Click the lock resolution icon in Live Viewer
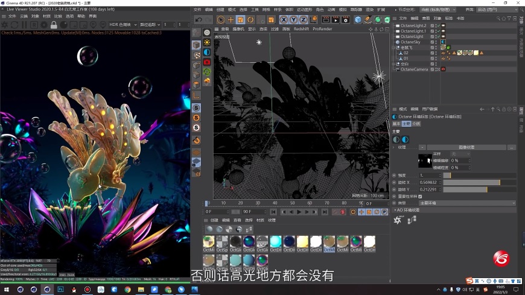Image resolution: width=525 pixels, height=295 pixels. pyautogui.click(x=54, y=25)
